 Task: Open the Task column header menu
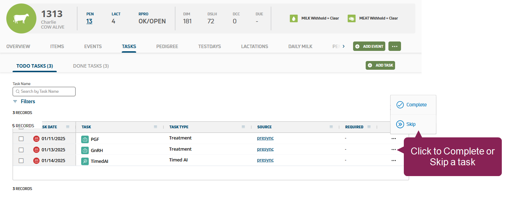coord(155,127)
